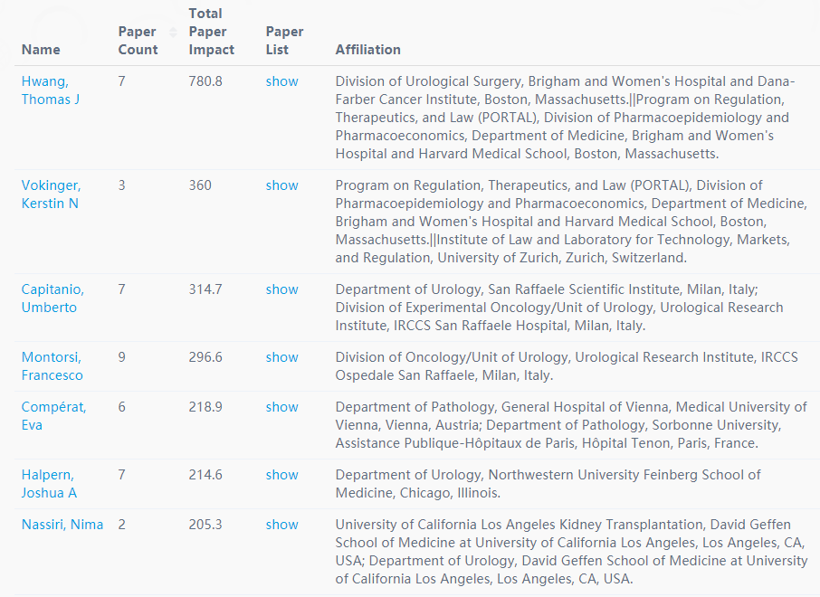Viewport: 820px width, 597px height.
Task: Open author link Compérat, Eva
Action: [54, 416]
